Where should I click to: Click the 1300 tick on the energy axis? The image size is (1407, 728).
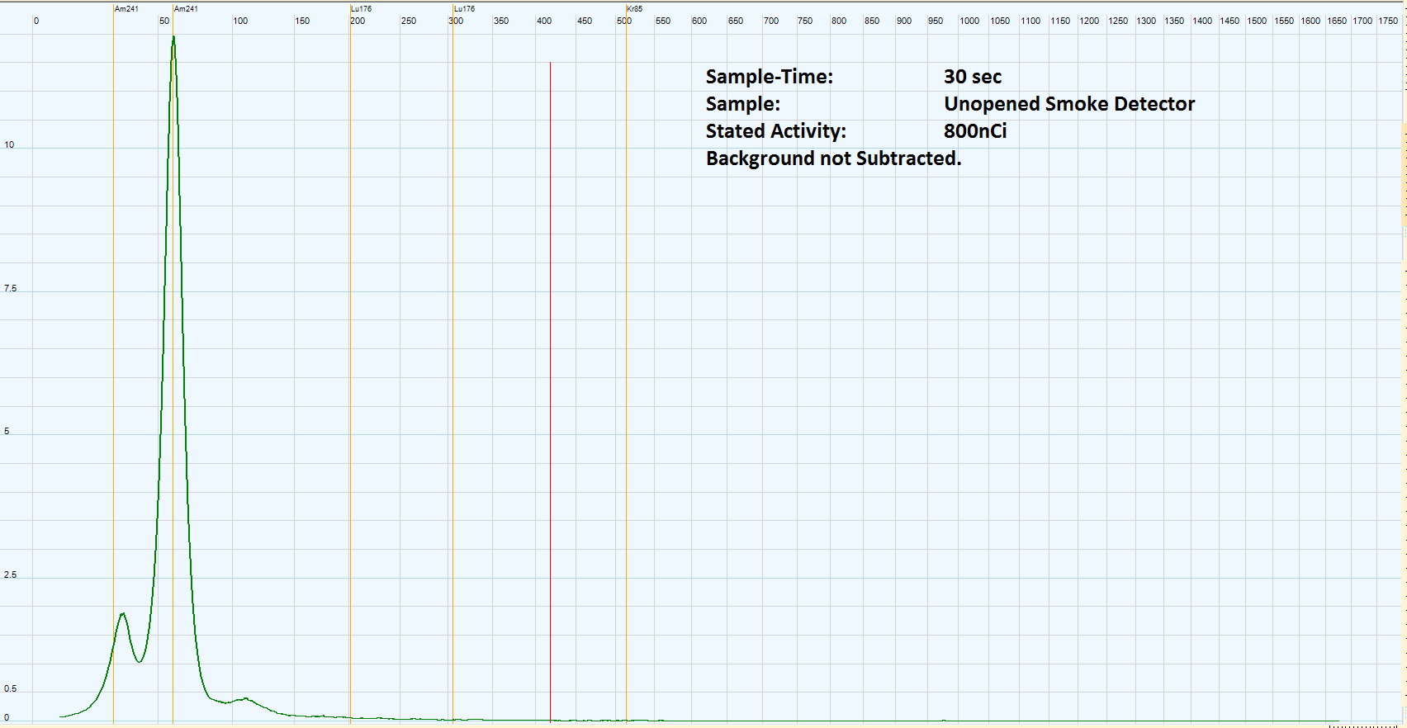(1146, 21)
